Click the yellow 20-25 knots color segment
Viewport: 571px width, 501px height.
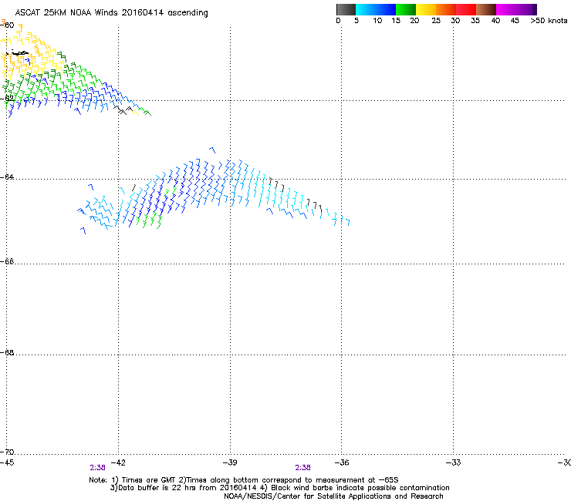tap(426, 9)
